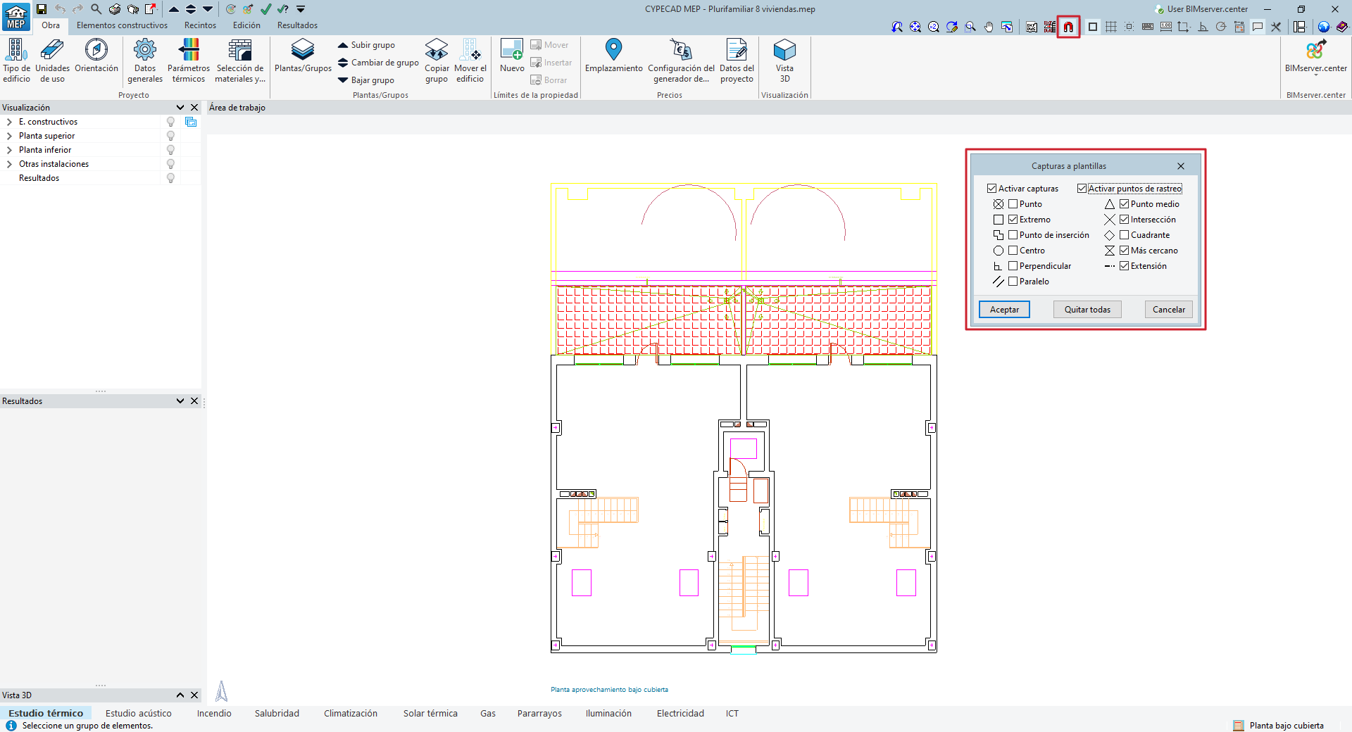Uncheck the Punto medio snap
1352x732 pixels.
(1125, 204)
